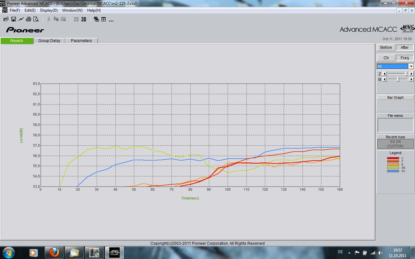Switch to 3D graph view

click(x=84, y=19)
